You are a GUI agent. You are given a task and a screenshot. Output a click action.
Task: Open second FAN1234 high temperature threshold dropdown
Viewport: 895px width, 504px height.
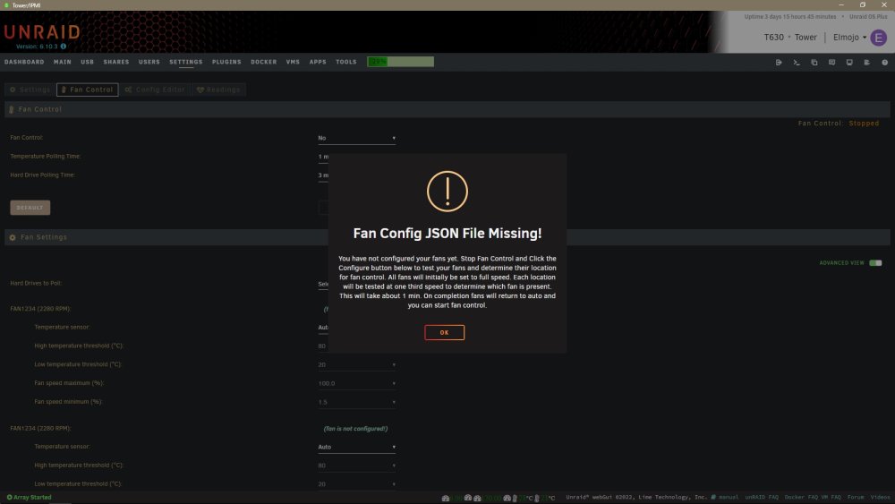pyautogui.click(x=357, y=466)
